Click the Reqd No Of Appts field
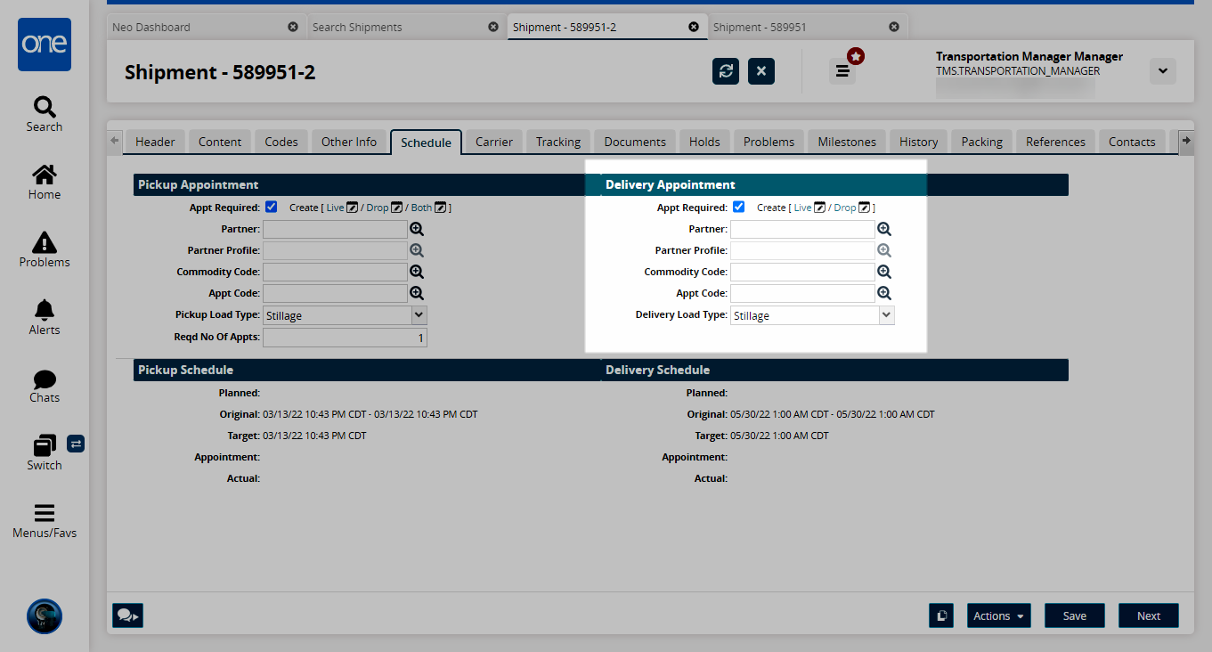Viewport: 1212px width, 652px height. click(345, 338)
